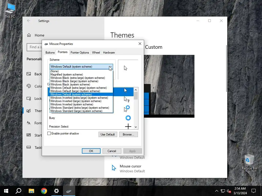Select Busy cursor ring icon
262x196 pixels.
(x=128, y=118)
